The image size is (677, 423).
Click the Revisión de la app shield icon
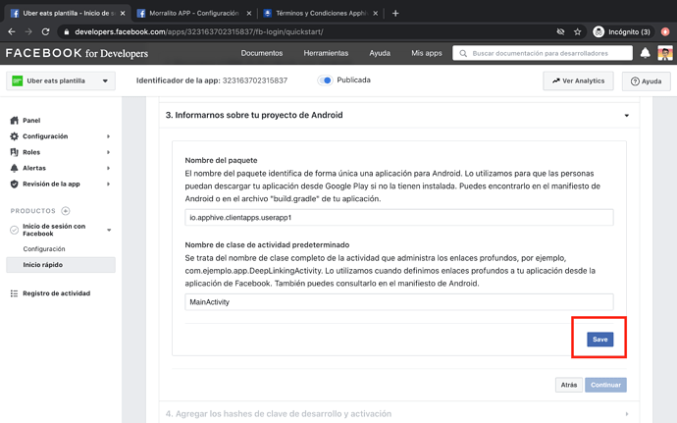click(15, 185)
